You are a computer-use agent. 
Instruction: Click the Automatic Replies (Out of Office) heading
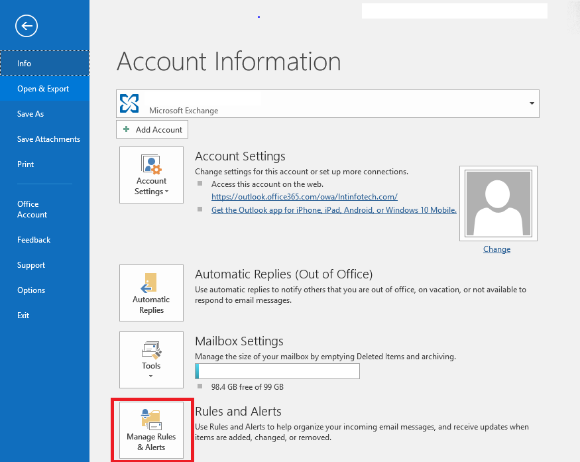pyautogui.click(x=284, y=274)
